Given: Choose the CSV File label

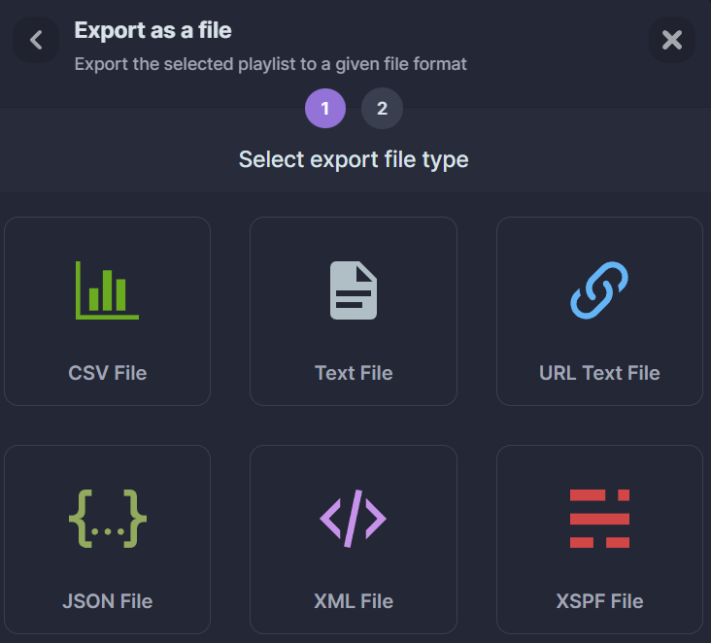Looking at the screenshot, I should (x=107, y=373).
